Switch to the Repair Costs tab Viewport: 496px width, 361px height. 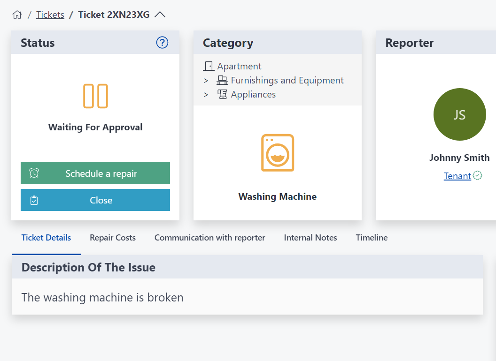pos(112,238)
